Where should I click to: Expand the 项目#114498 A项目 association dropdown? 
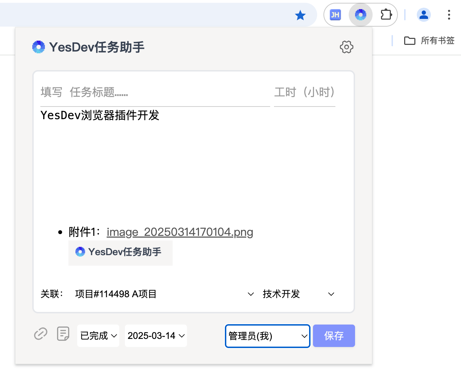250,294
